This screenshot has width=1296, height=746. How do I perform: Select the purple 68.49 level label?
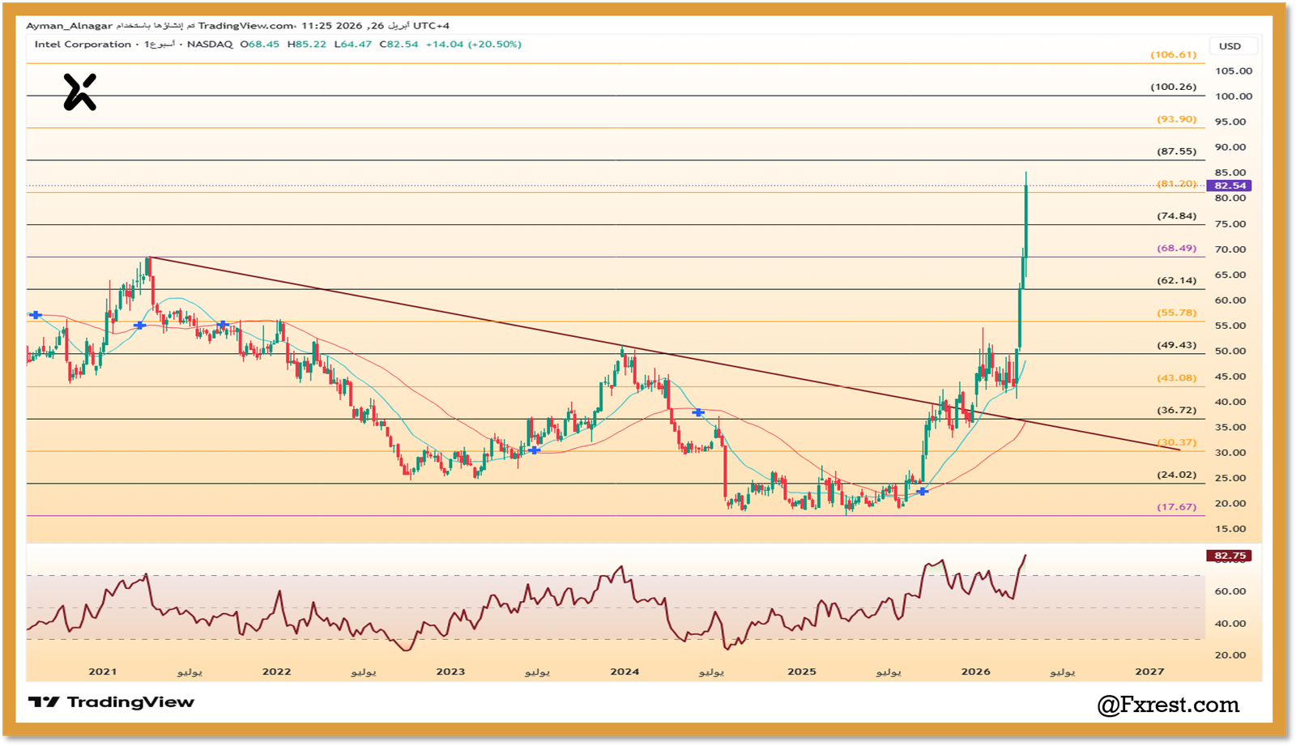(x=1176, y=249)
